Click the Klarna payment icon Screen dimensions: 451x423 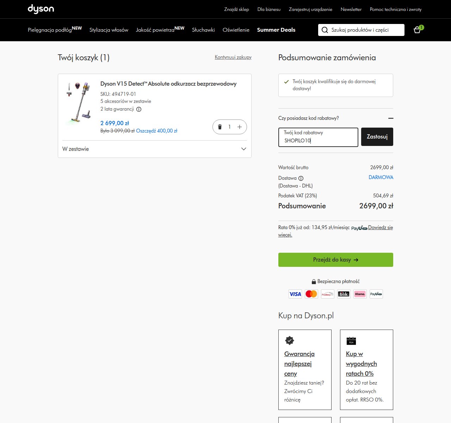click(360, 294)
